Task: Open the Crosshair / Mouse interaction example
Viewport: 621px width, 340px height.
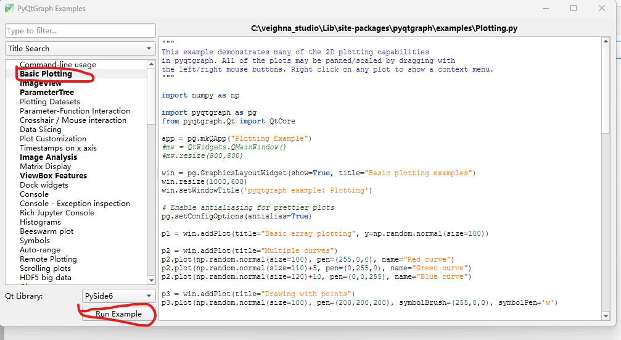Action: tap(73, 120)
